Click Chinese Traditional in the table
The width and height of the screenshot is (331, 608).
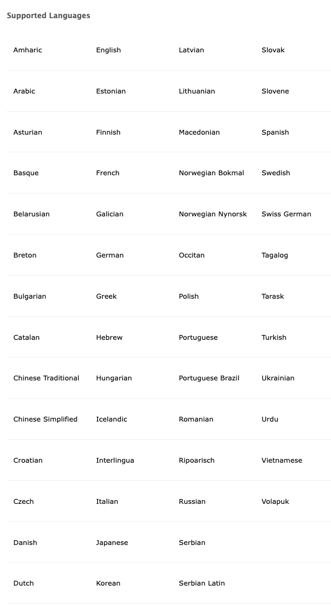[46, 378]
